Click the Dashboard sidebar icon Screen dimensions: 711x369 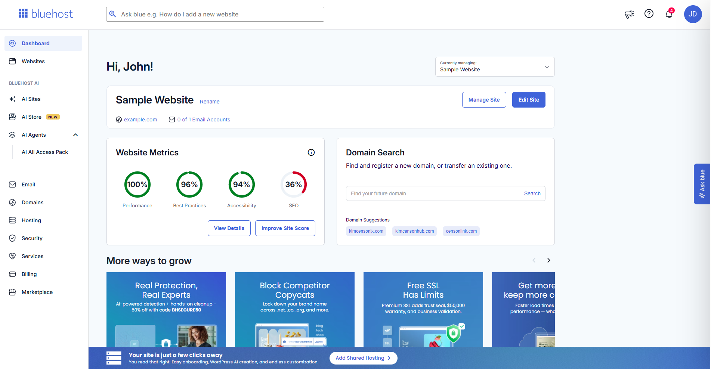point(12,43)
